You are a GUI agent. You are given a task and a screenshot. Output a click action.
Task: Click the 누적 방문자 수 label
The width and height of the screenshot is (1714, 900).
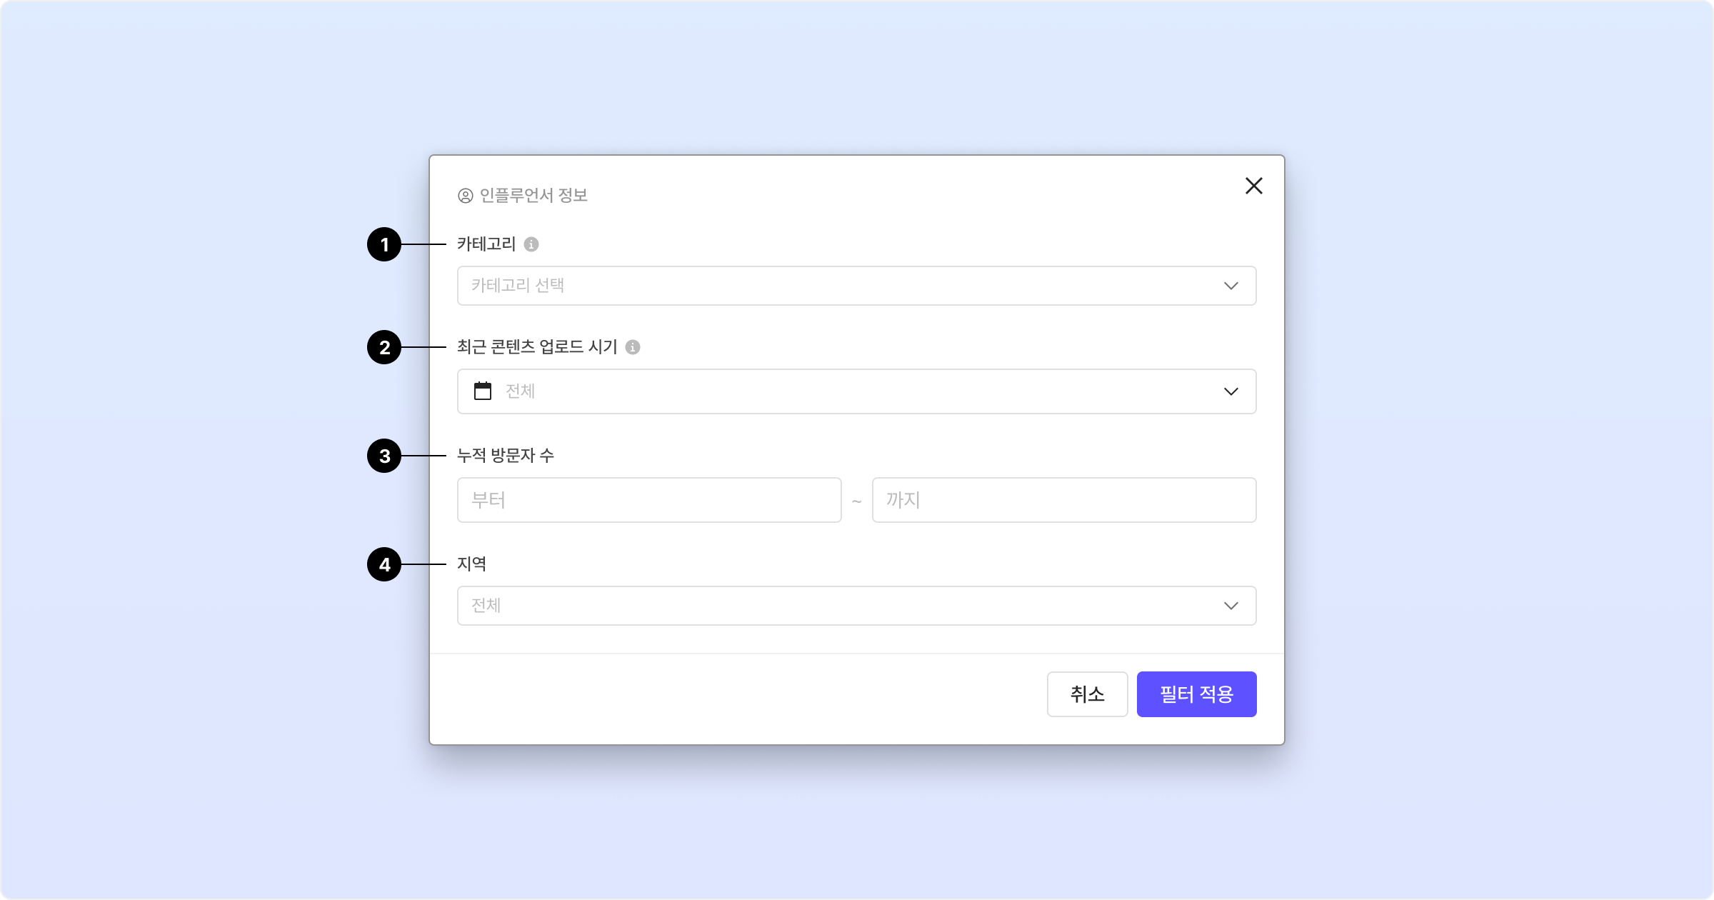click(x=506, y=456)
